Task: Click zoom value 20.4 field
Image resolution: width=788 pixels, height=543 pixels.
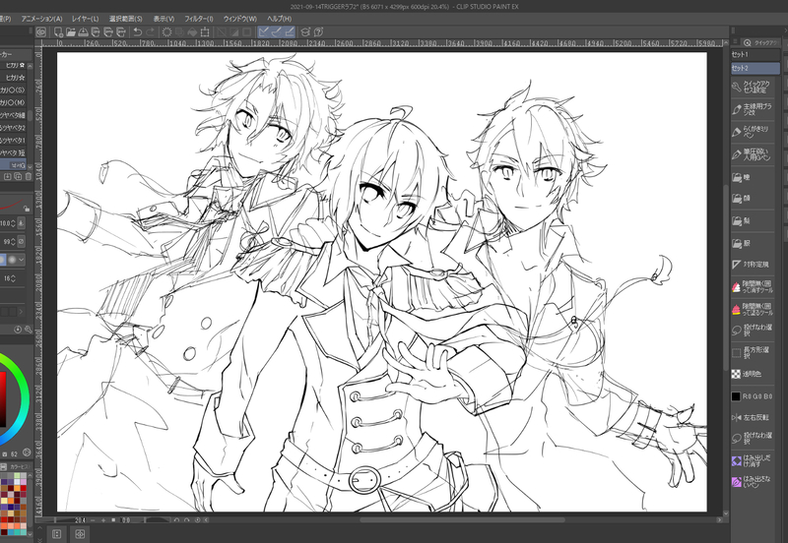Action: pos(80,520)
